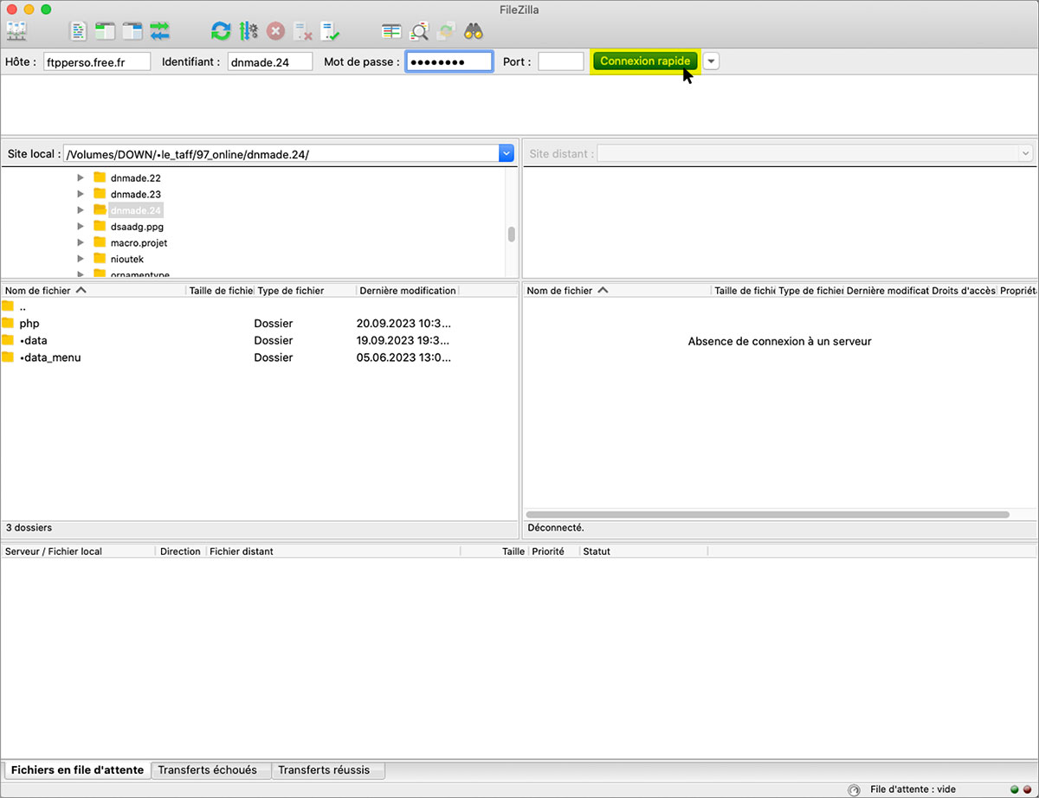1039x798 pixels.
Task: Click the magnifier filename filters icon
Action: [419, 31]
